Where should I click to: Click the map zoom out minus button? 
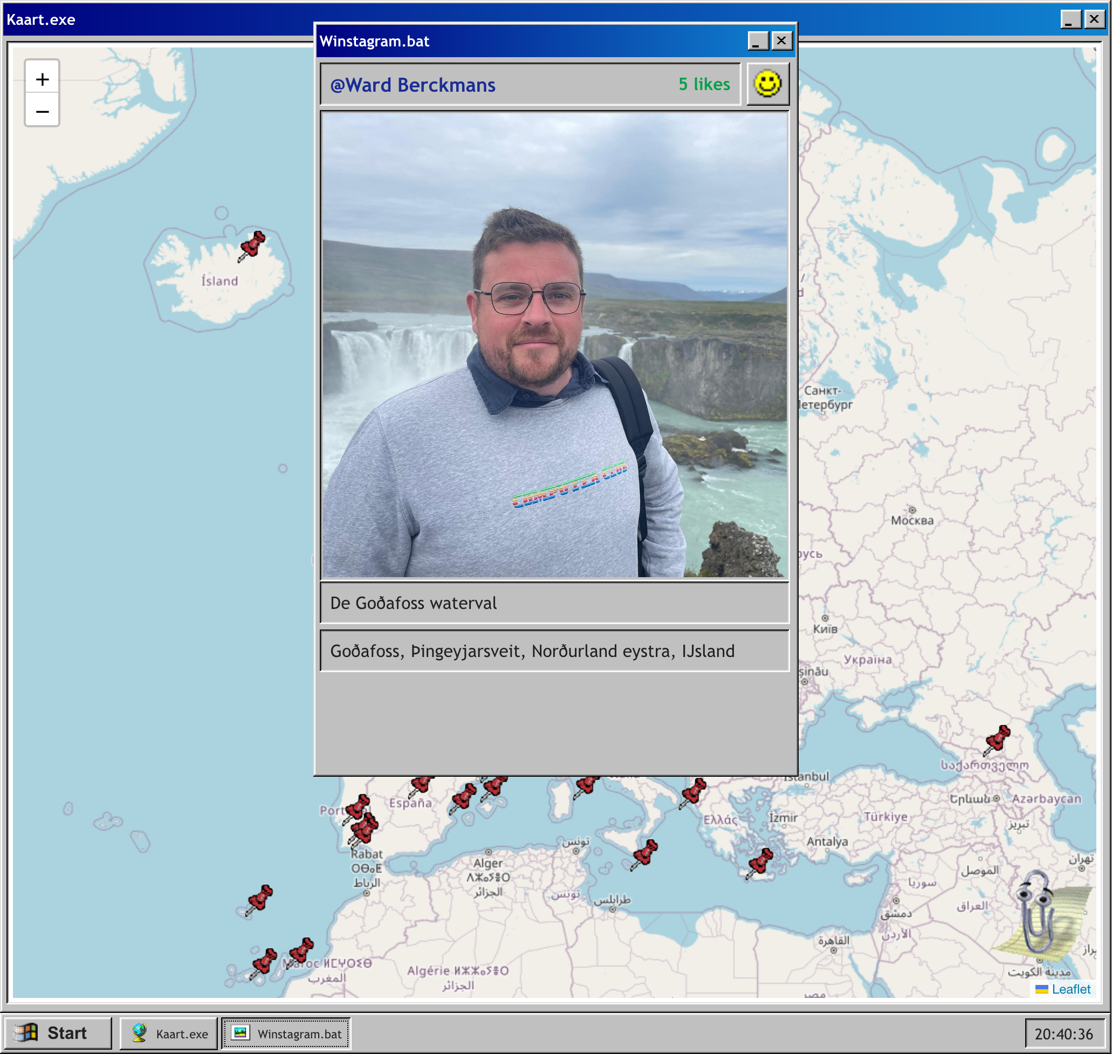42,111
